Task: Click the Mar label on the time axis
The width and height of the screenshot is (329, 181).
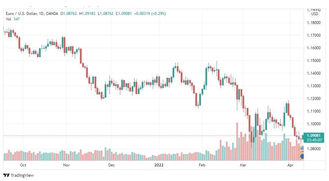Action: (x=243, y=165)
